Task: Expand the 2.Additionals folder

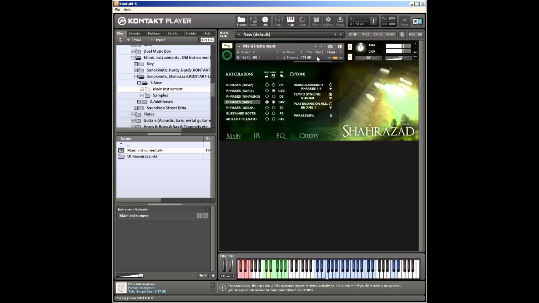Action: 139,101
